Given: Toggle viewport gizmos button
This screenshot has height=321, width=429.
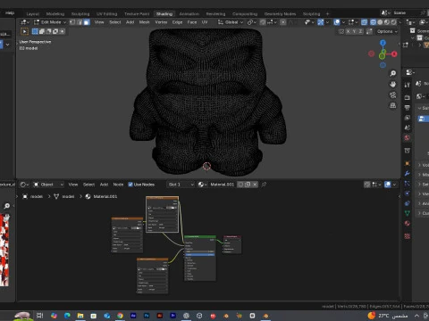Looking at the screenshot, I should (321, 22).
